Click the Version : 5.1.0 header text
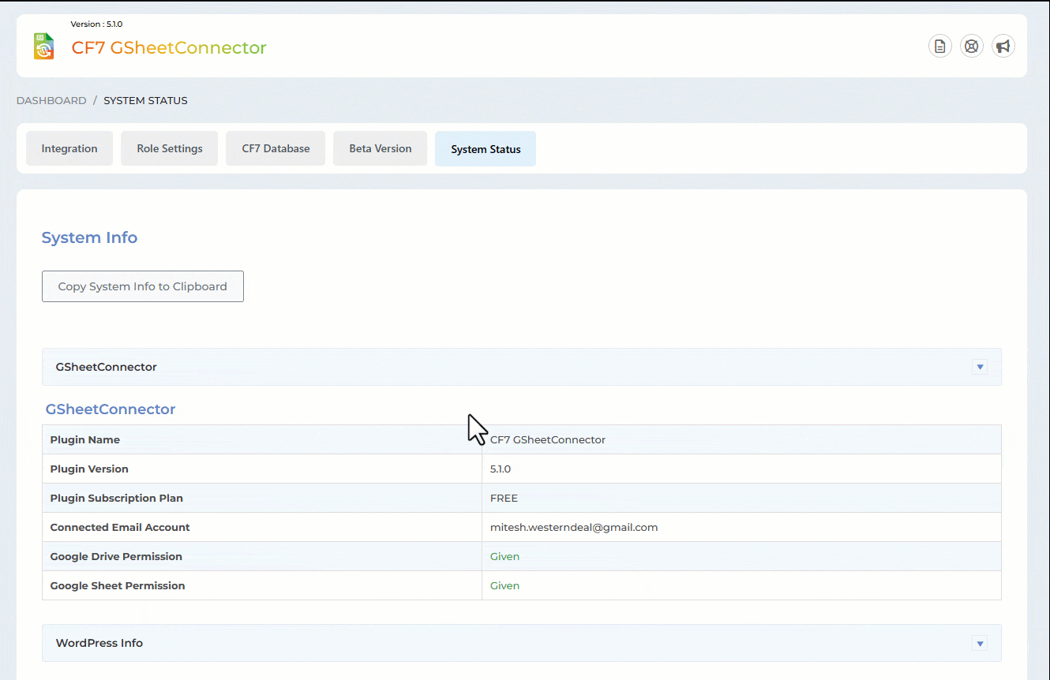This screenshot has width=1050, height=680. tap(96, 24)
